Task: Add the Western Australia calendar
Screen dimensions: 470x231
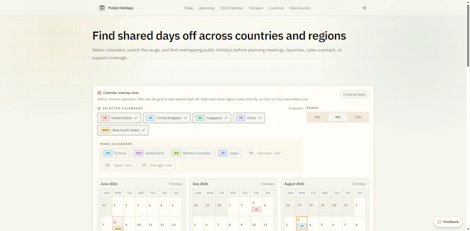Action: click(191, 153)
